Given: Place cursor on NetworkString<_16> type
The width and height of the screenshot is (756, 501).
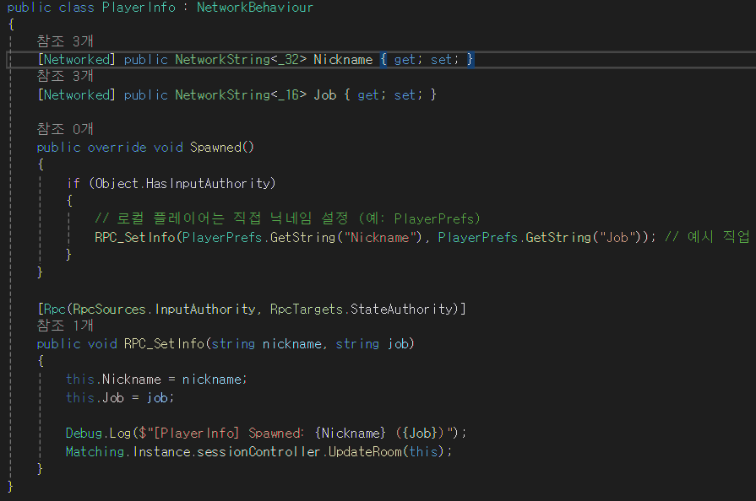Looking at the screenshot, I should [241, 94].
